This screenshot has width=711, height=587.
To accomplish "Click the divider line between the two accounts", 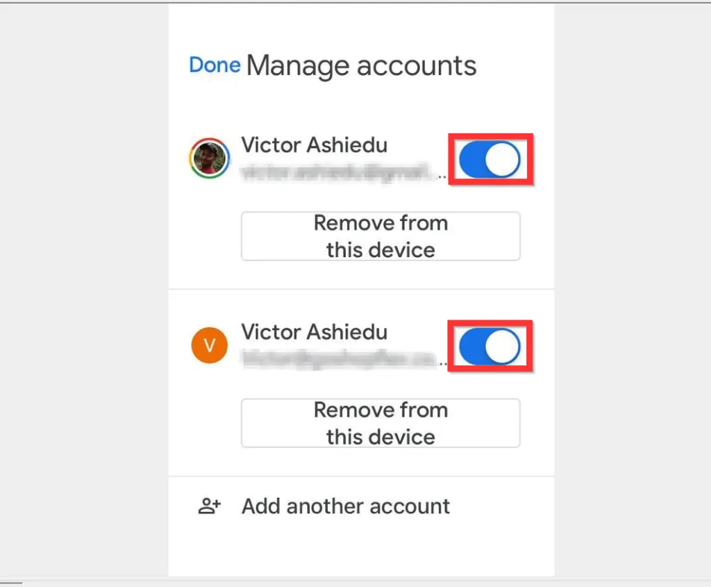I will pyautogui.click(x=361, y=289).
